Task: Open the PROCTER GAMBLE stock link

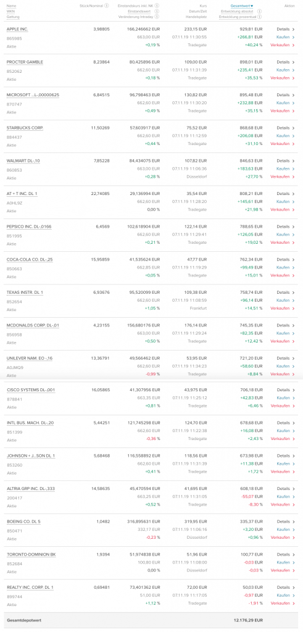Action: pos(25,62)
